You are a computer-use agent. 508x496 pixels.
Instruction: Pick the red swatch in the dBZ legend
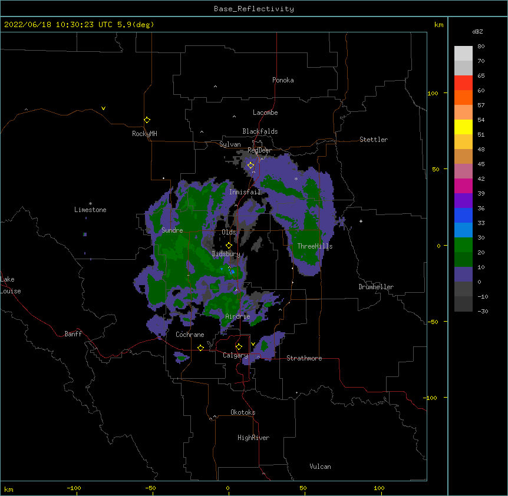(463, 83)
